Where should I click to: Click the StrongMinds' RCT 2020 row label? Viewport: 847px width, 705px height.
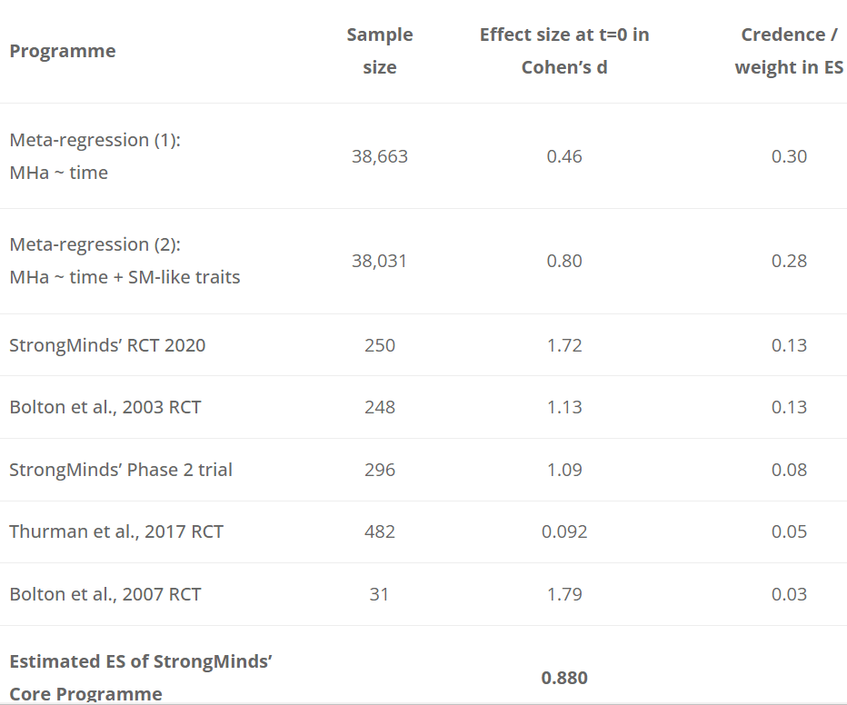(x=107, y=345)
